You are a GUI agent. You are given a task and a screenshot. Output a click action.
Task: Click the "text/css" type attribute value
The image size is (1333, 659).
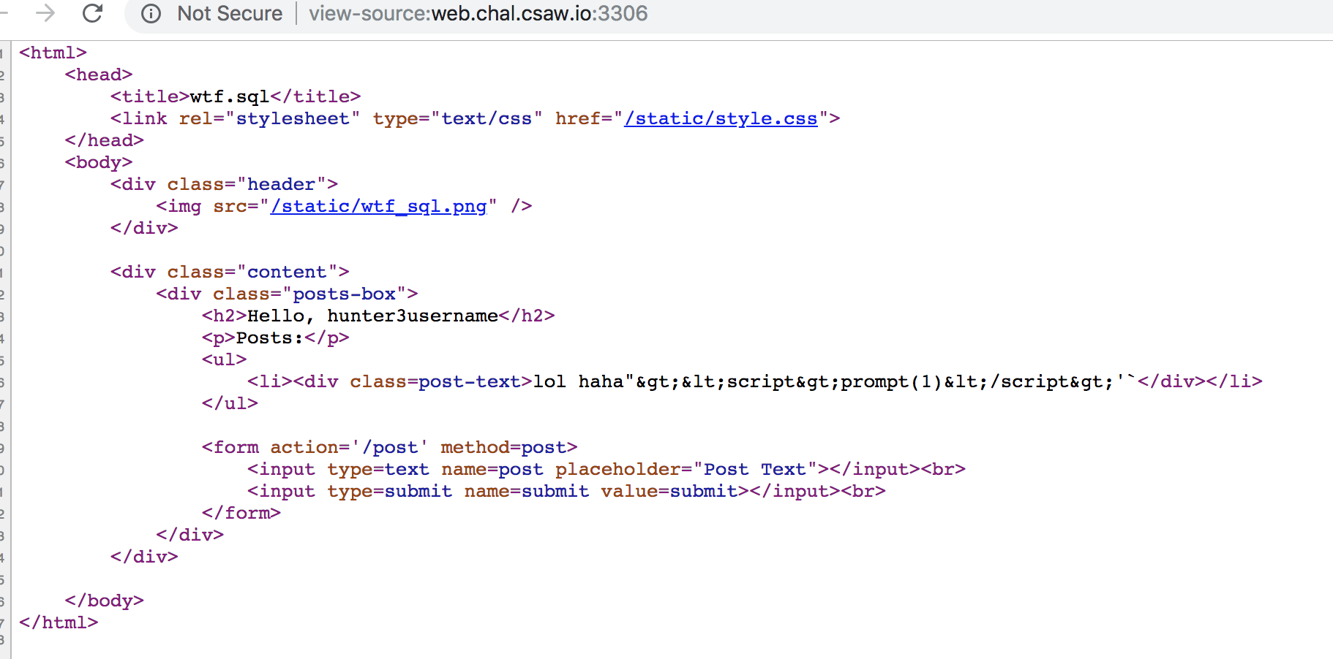(x=486, y=118)
